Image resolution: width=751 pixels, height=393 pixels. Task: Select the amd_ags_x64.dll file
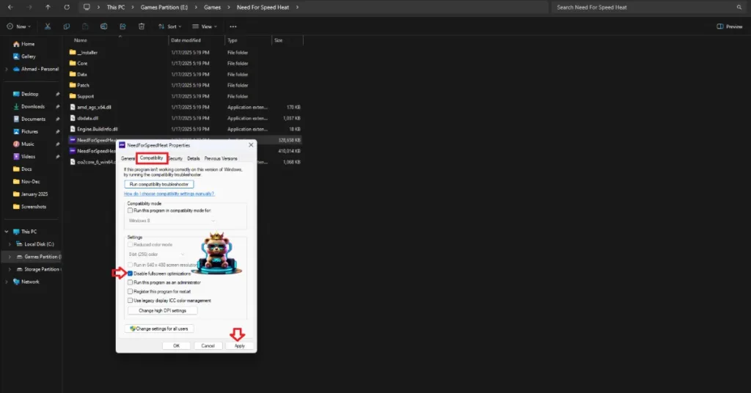pos(185,107)
